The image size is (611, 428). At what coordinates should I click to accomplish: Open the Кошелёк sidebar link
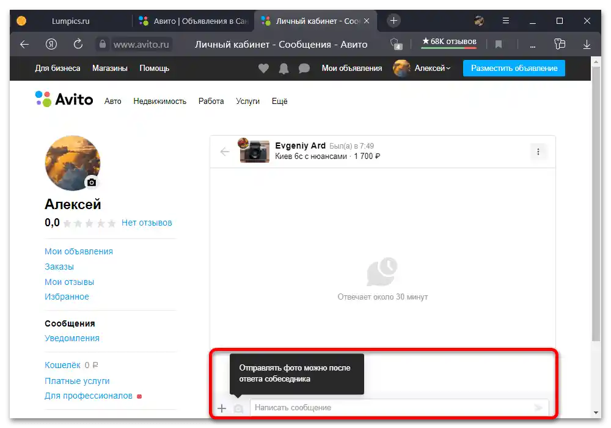62,365
